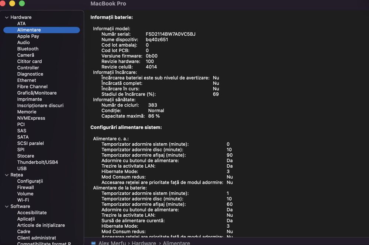Open Thunderbolt/USB4 entry

click(x=37, y=162)
